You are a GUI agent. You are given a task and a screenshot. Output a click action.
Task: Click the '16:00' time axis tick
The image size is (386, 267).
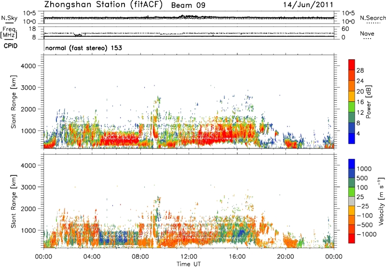(x=237, y=257)
